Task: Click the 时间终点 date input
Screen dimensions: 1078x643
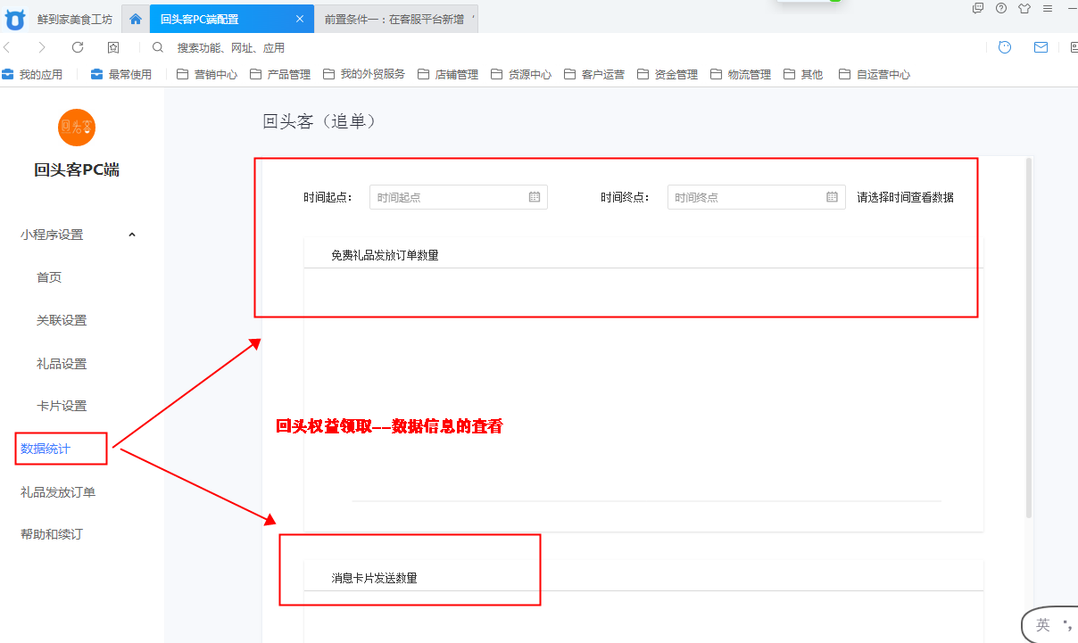Action: (757, 197)
